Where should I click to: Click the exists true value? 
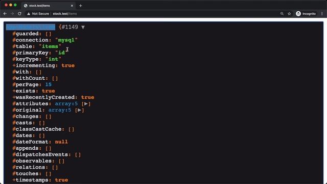[49, 91]
